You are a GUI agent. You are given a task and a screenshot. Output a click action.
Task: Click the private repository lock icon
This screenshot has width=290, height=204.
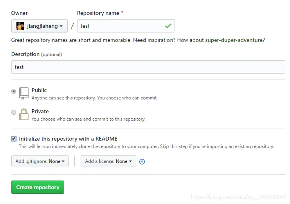pyautogui.click(x=24, y=114)
